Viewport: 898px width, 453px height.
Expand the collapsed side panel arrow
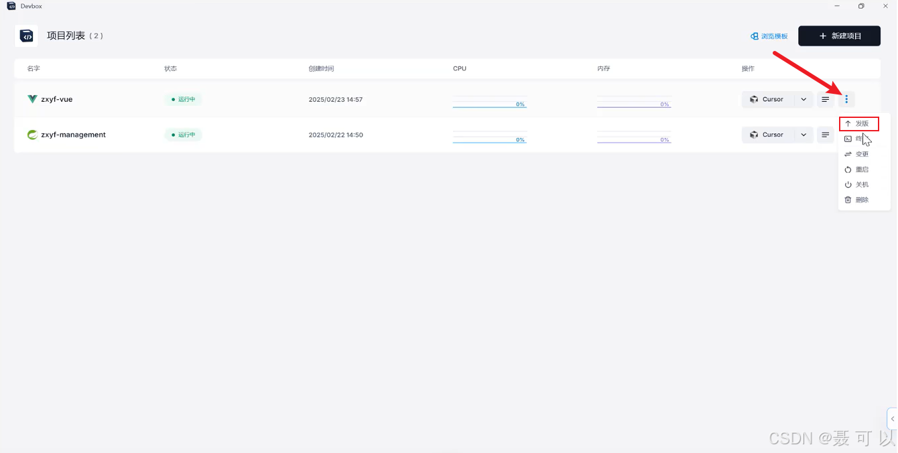pyautogui.click(x=893, y=419)
